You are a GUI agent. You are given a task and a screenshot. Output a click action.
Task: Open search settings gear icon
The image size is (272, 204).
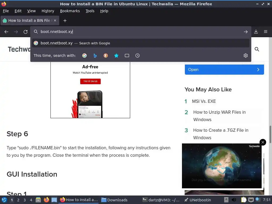pyautogui.click(x=246, y=56)
